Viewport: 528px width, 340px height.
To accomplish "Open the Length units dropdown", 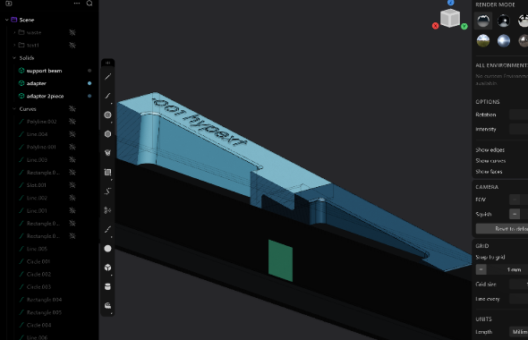I will point(518,332).
